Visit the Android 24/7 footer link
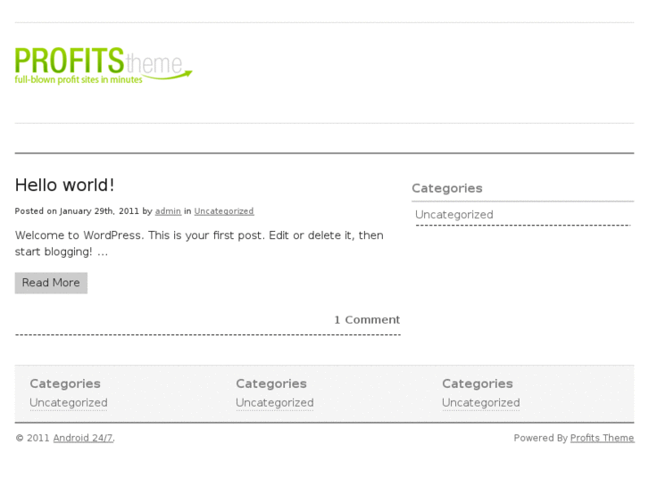 coord(83,438)
